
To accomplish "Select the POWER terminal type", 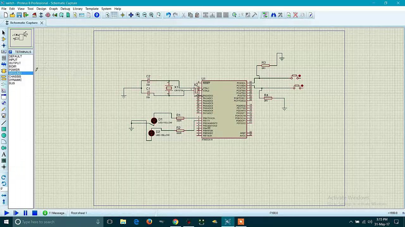I will pyautogui.click(x=14, y=70).
